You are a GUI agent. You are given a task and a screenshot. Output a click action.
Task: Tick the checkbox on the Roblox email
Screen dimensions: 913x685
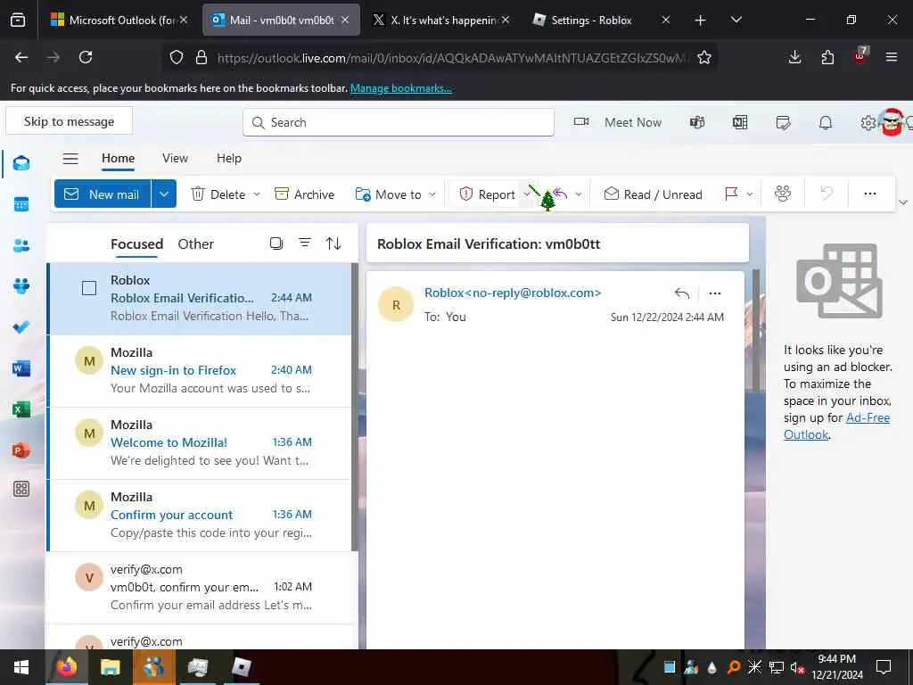click(x=89, y=288)
